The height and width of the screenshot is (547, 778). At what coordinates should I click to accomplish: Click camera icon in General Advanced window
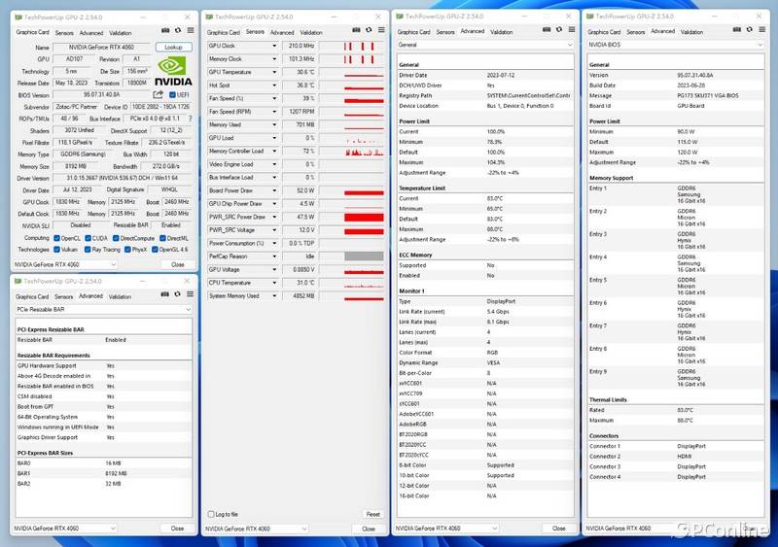coord(547,30)
